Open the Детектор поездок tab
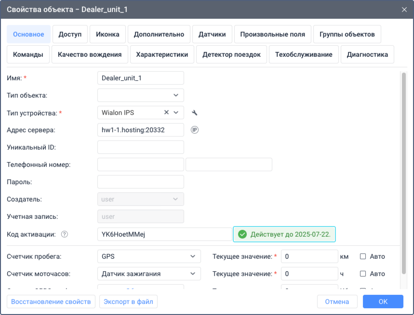This screenshot has height=315, width=414. [231, 54]
